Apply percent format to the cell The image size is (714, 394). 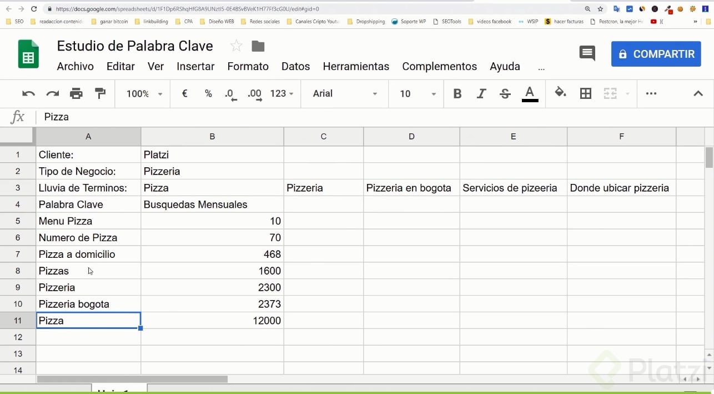coord(208,93)
